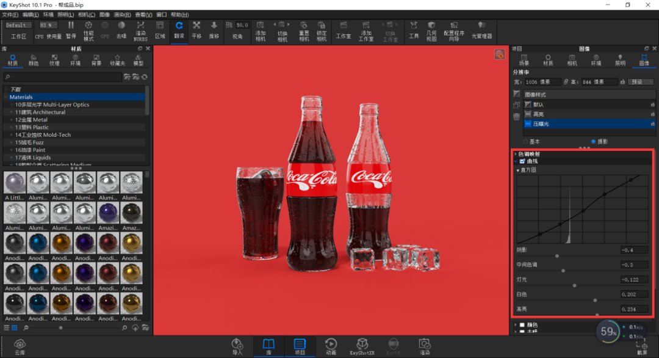
Task: Open KeyShotXR from the bottom bar
Action: coord(362,346)
